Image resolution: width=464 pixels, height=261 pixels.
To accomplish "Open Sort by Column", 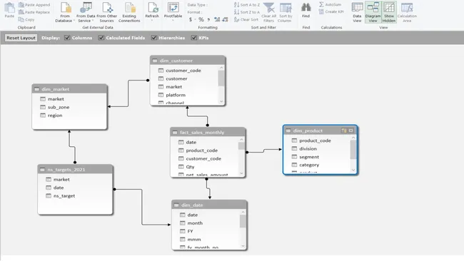I will [x=286, y=12].
